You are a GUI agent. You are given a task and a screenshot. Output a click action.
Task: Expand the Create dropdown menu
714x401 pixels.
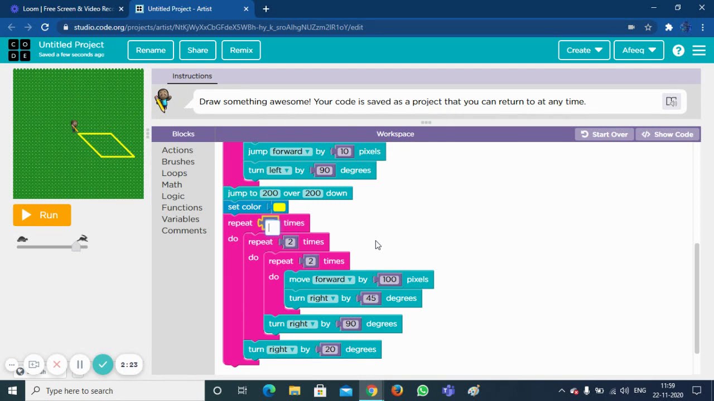coord(584,50)
